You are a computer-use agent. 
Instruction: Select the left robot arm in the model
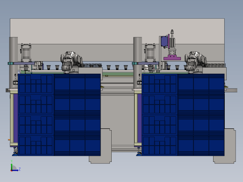click(71, 62)
